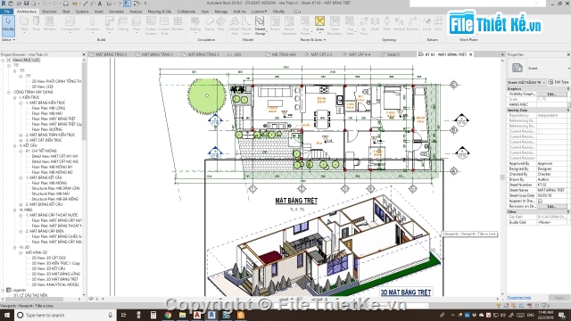
Task: Click the Area Boundary tool icon
Action: point(335,21)
